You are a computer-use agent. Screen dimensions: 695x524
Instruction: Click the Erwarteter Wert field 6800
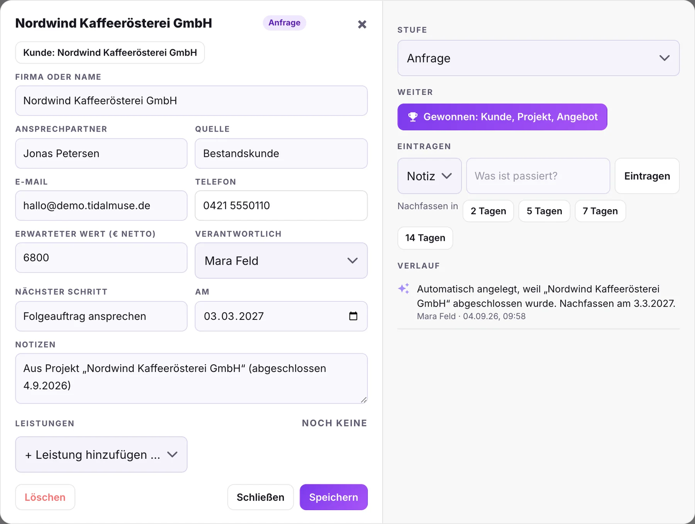(101, 258)
